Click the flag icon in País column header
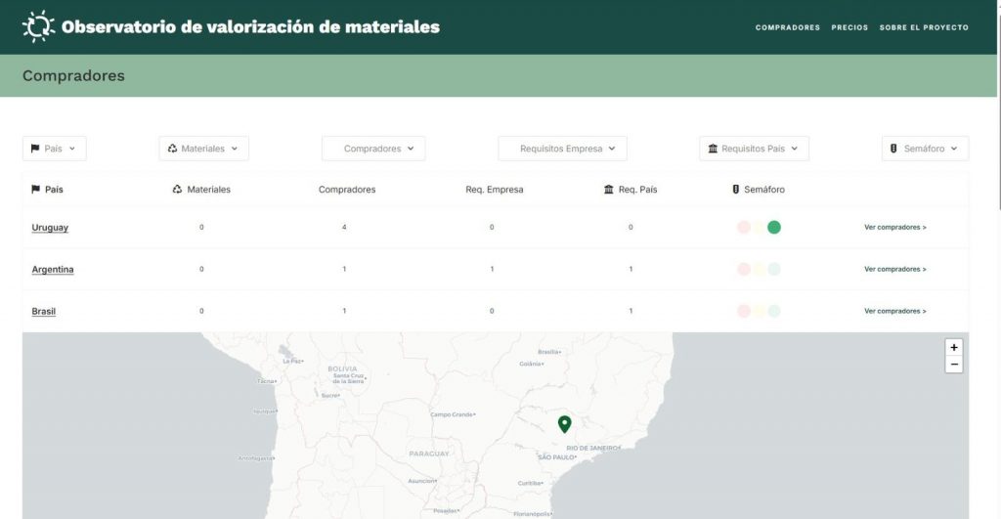The height and width of the screenshot is (519, 1001). pos(36,190)
